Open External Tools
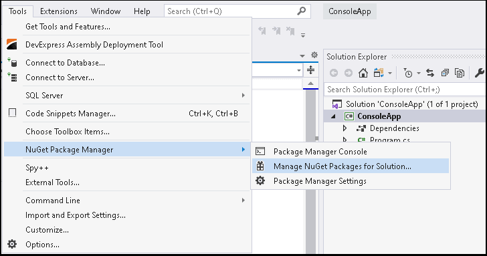 click(x=127, y=182)
